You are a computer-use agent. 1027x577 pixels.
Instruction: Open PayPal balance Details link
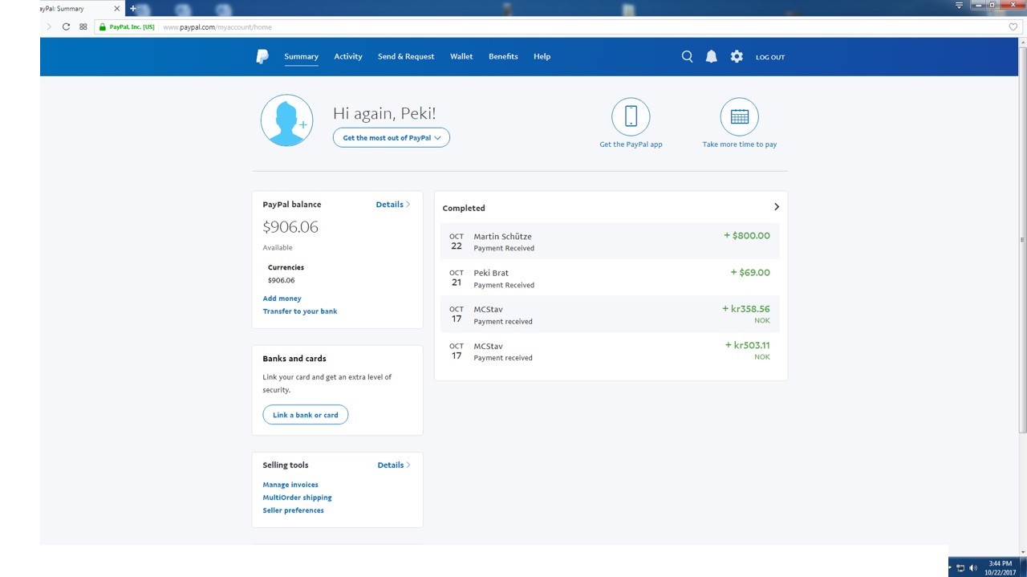coord(392,204)
